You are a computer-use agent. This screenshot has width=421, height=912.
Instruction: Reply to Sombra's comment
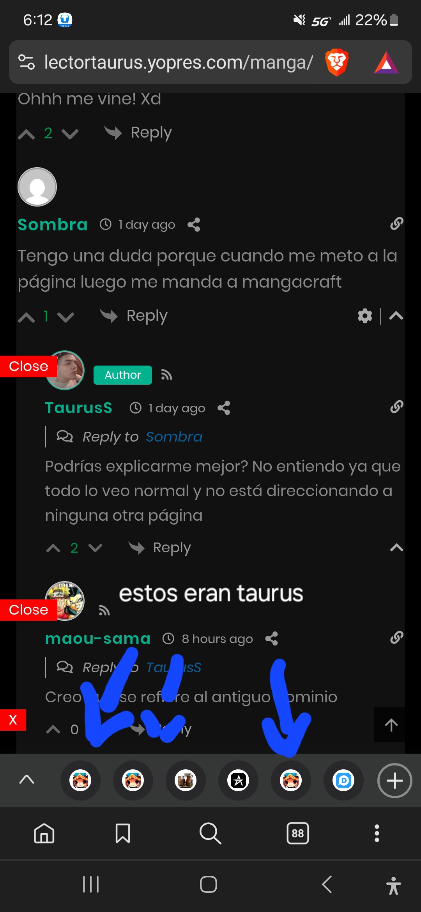point(134,316)
